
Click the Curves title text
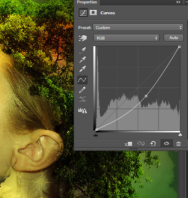[x=108, y=13]
